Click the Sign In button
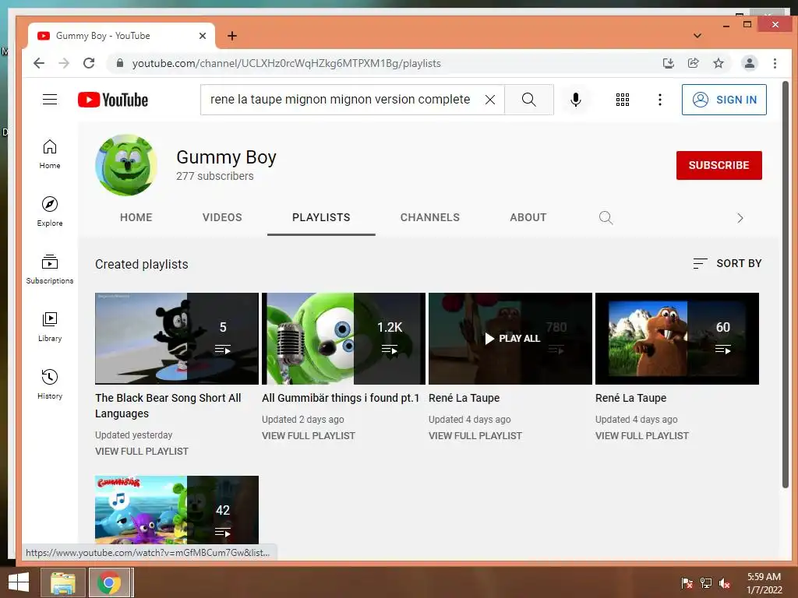 tap(724, 100)
